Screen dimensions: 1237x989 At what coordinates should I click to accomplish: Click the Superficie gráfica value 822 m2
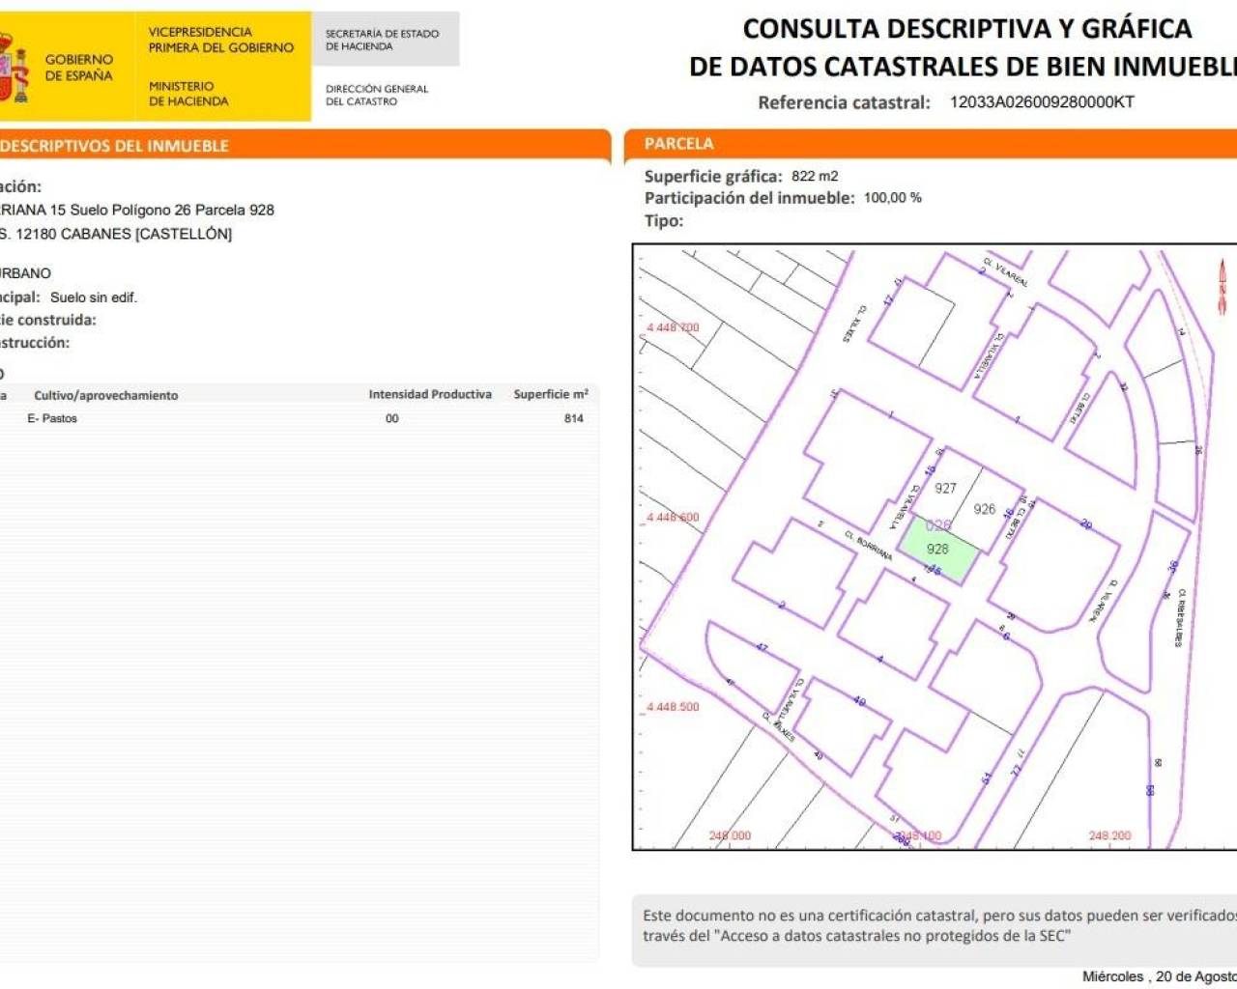(814, 176)
